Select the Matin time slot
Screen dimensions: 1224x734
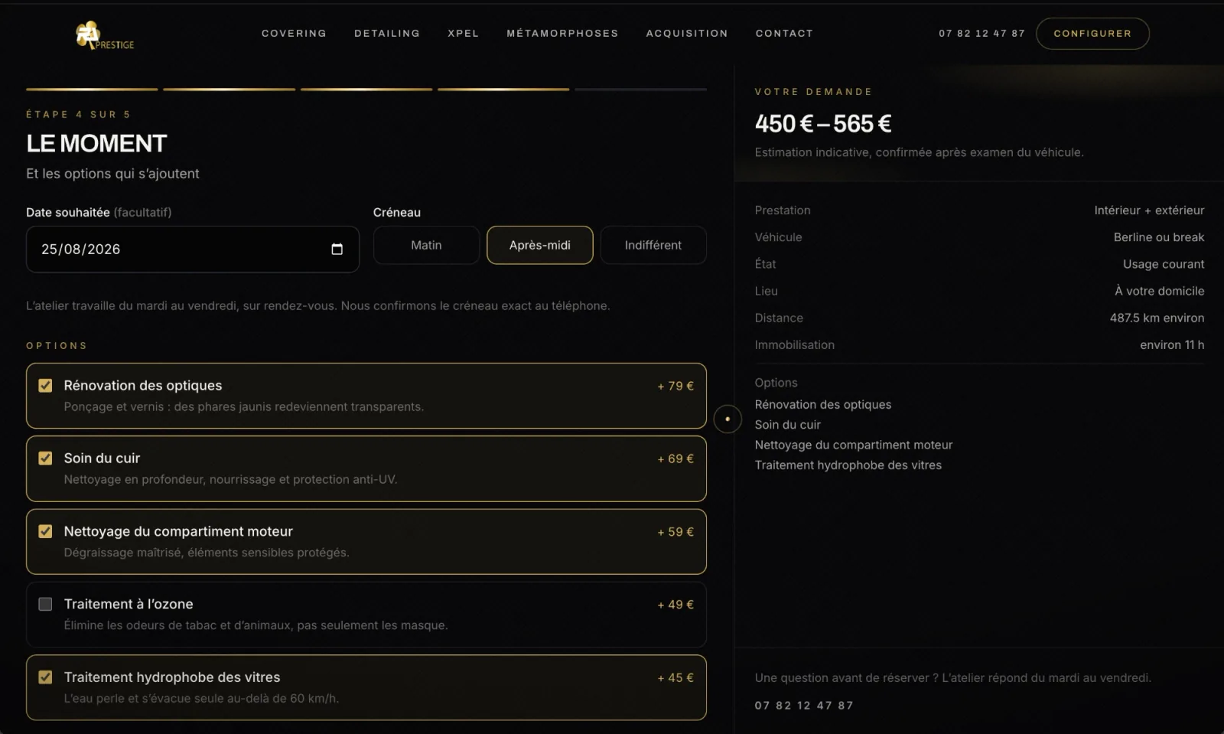click(x=426, y=245)
